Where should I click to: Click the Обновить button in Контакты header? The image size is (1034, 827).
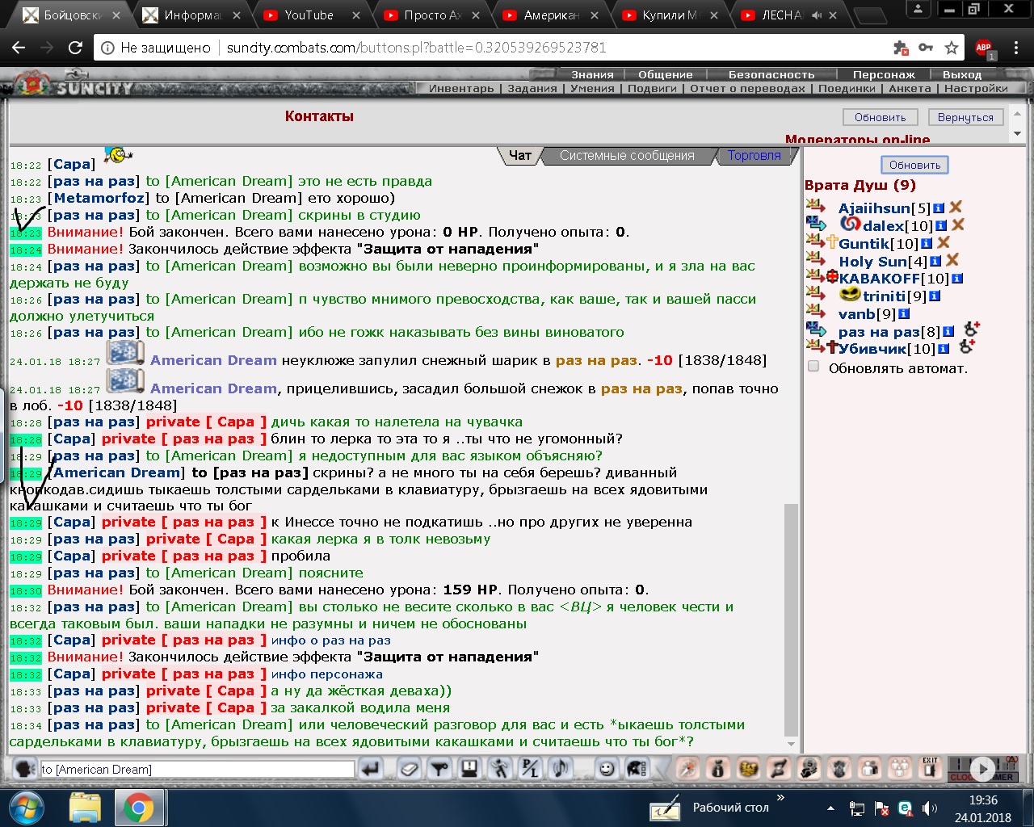(881, 117)
